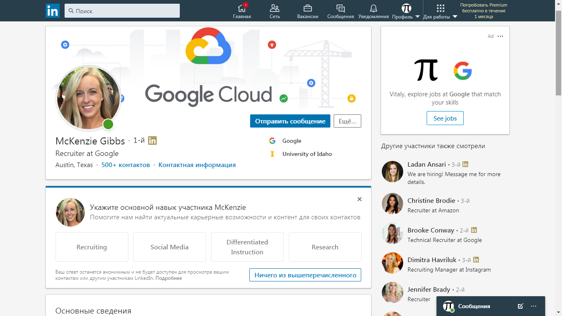Open Ladan Ansari's profile photo
Image resolution: width=562 pixels, height=316 pixels.
(392, 172)
